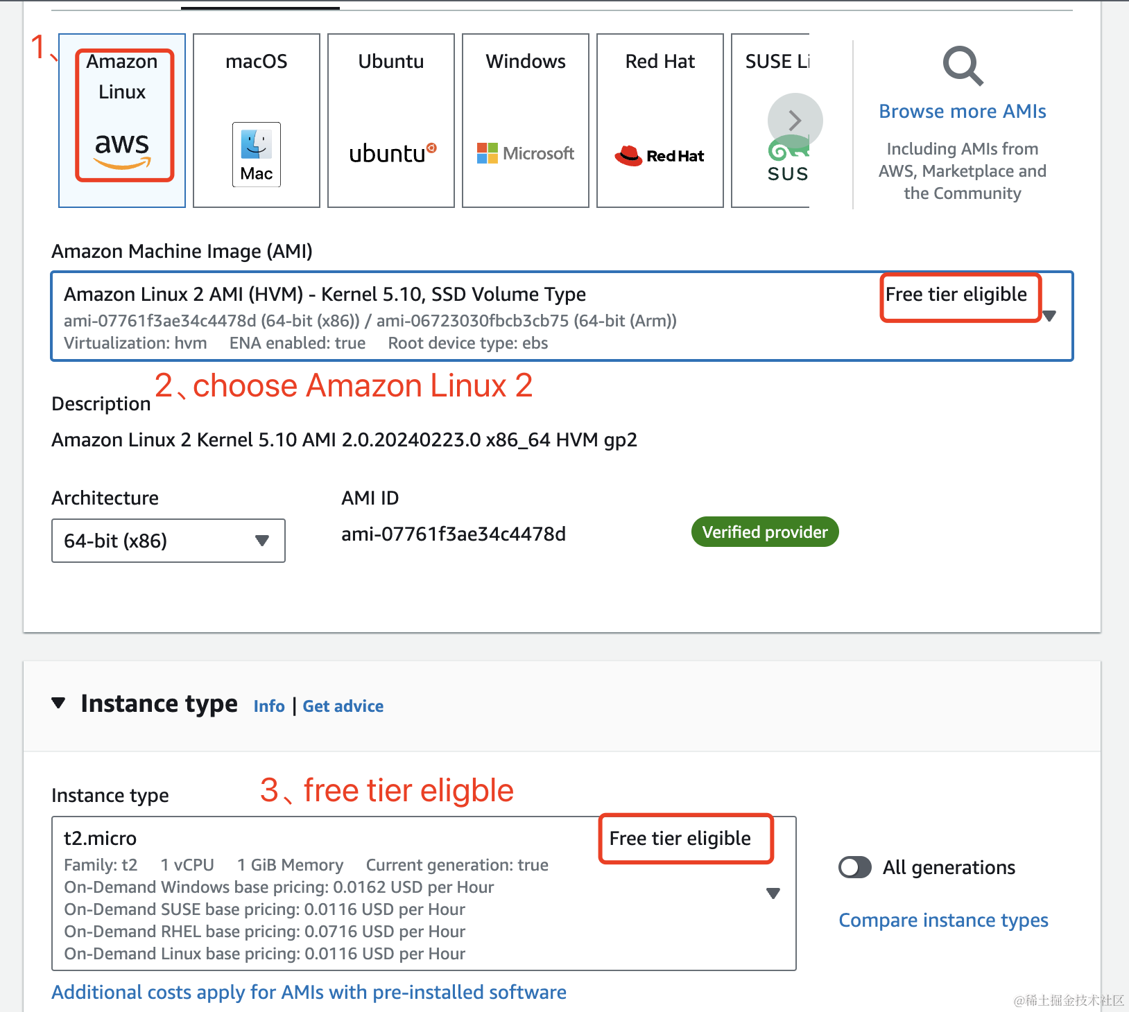Click the Microsoft logo

(526, 153)
